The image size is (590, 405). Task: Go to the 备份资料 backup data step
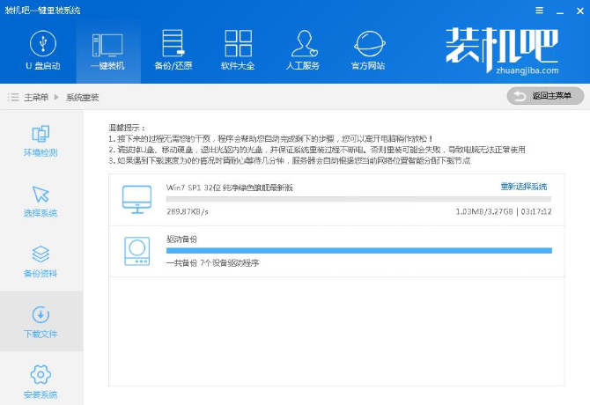click(41, 262)
